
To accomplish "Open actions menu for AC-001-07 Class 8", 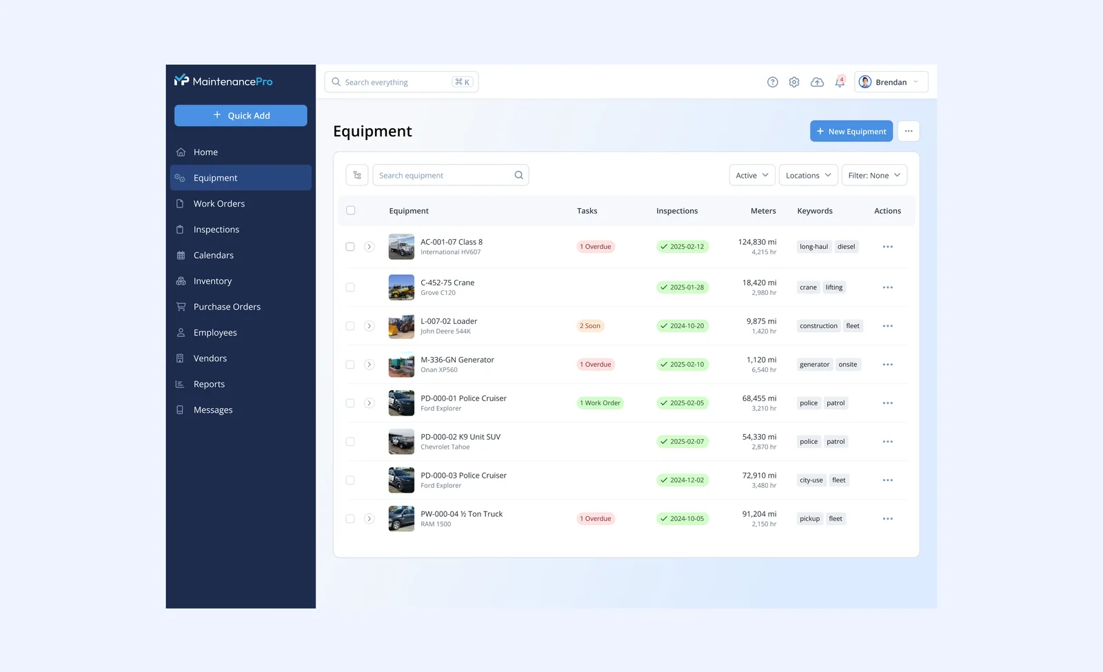I will 888,247.
